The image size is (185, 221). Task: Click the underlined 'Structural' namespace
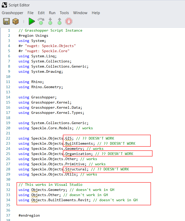click(76, 169)
